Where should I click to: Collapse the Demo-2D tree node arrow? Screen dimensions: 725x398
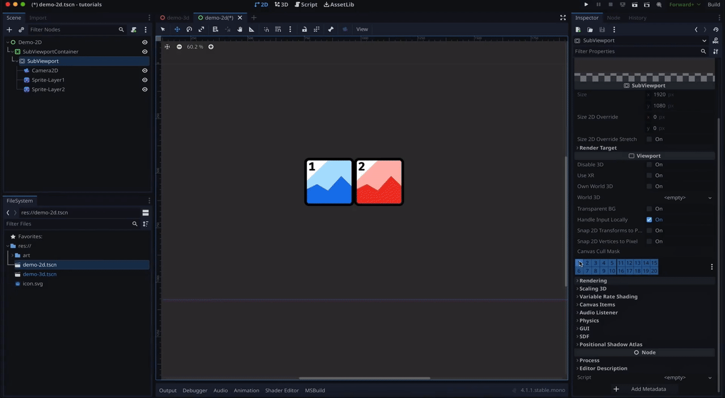8,42
